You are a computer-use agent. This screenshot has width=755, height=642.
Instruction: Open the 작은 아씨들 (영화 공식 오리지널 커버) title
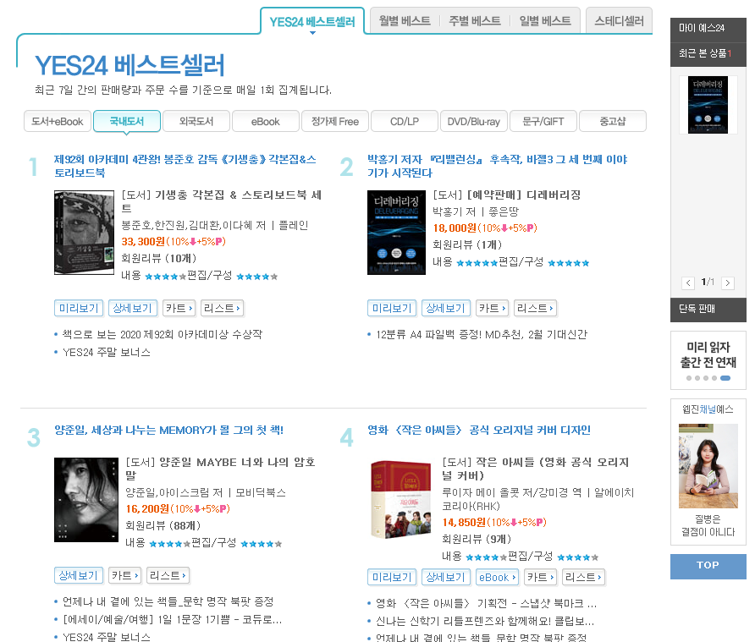pyautogui.click(x=536, y=469)
